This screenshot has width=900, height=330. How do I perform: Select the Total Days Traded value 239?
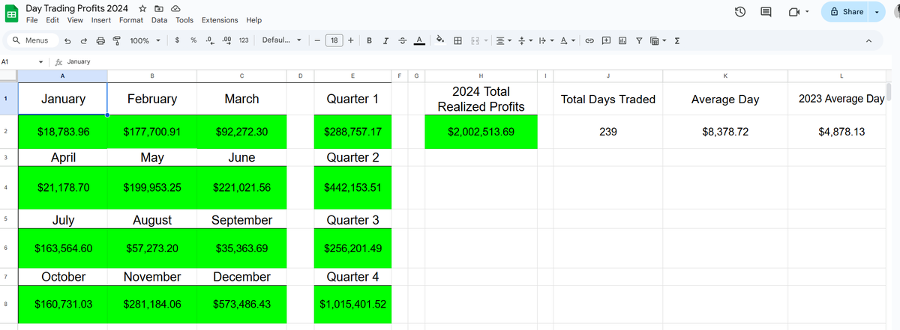(x=608, y=132)
